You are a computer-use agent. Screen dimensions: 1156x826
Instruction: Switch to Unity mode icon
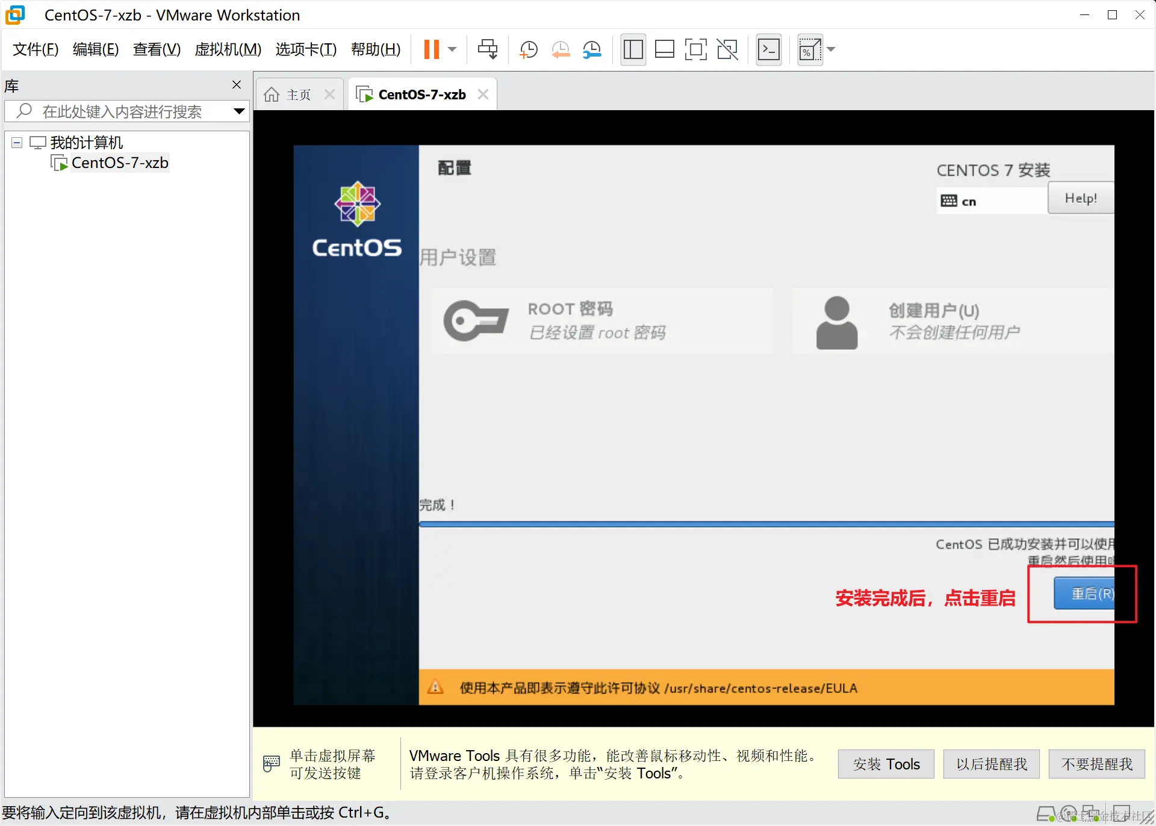tap(727, 49)
